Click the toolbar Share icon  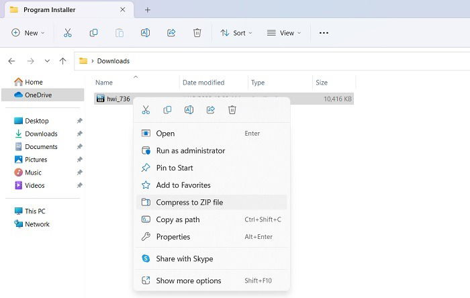[171, 33]
